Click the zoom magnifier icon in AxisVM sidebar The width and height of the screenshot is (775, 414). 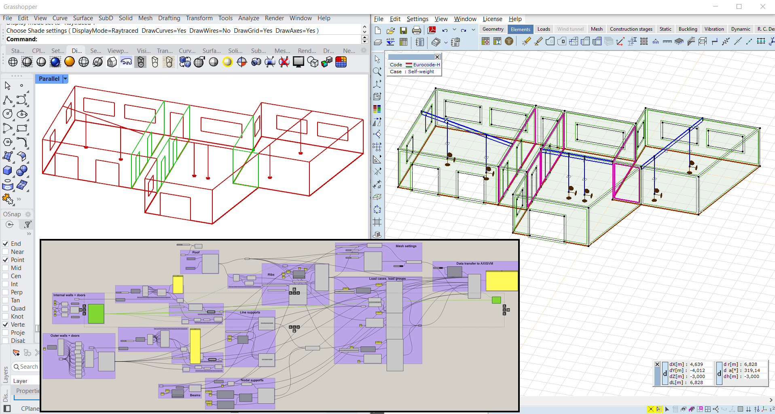click(377, 72)
